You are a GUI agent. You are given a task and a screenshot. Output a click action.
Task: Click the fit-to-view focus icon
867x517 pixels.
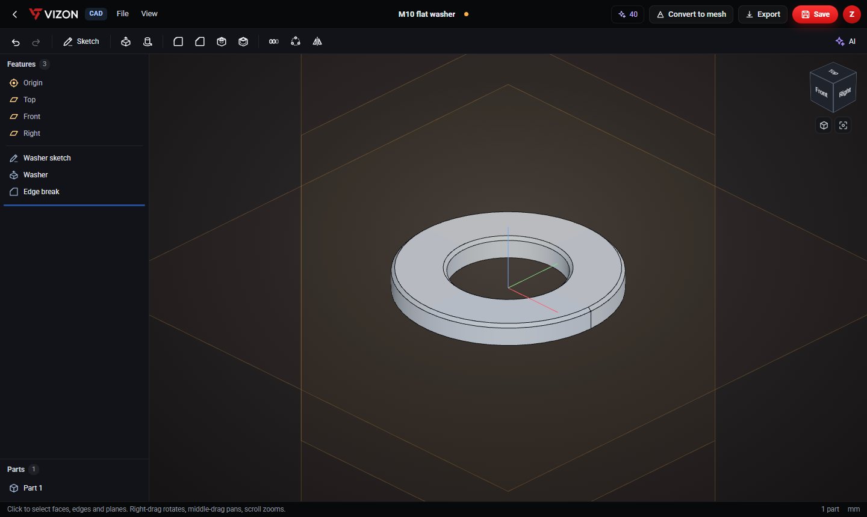pyautogui.click(x=843, y=125)
